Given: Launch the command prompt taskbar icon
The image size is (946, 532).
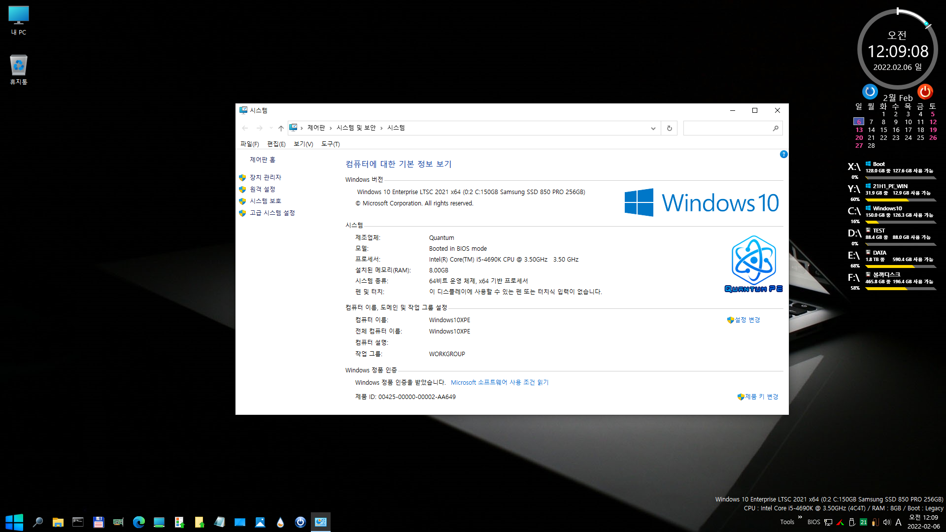Looking at the screenshot, I should [x=78, y=522].
